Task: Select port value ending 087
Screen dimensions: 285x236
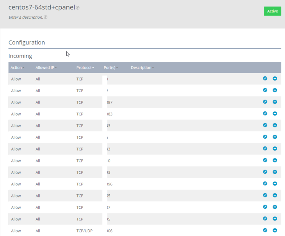Action: click(110, 102)
